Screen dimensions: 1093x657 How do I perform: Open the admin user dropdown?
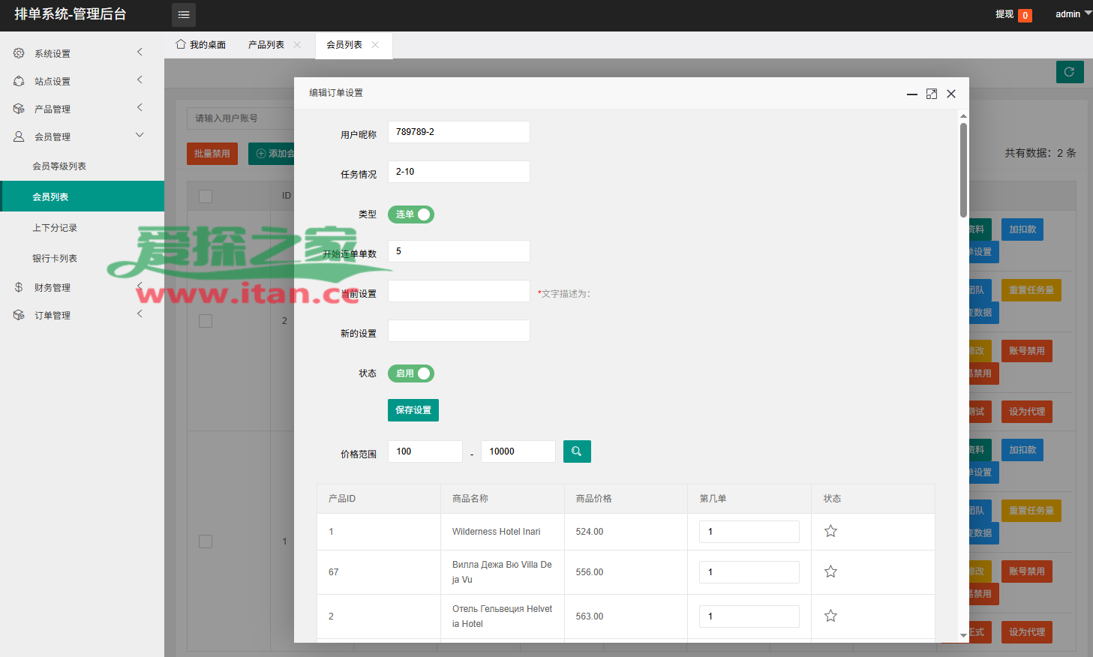click(x=1072, y=14)
